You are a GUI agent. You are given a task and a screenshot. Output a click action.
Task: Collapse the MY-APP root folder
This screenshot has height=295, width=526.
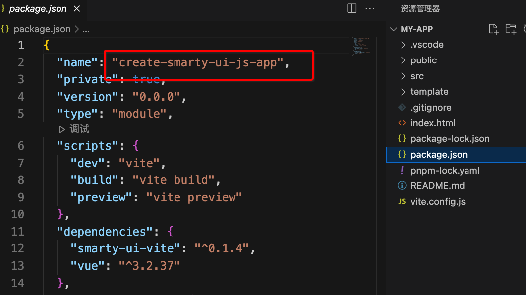tap(394, 29)
